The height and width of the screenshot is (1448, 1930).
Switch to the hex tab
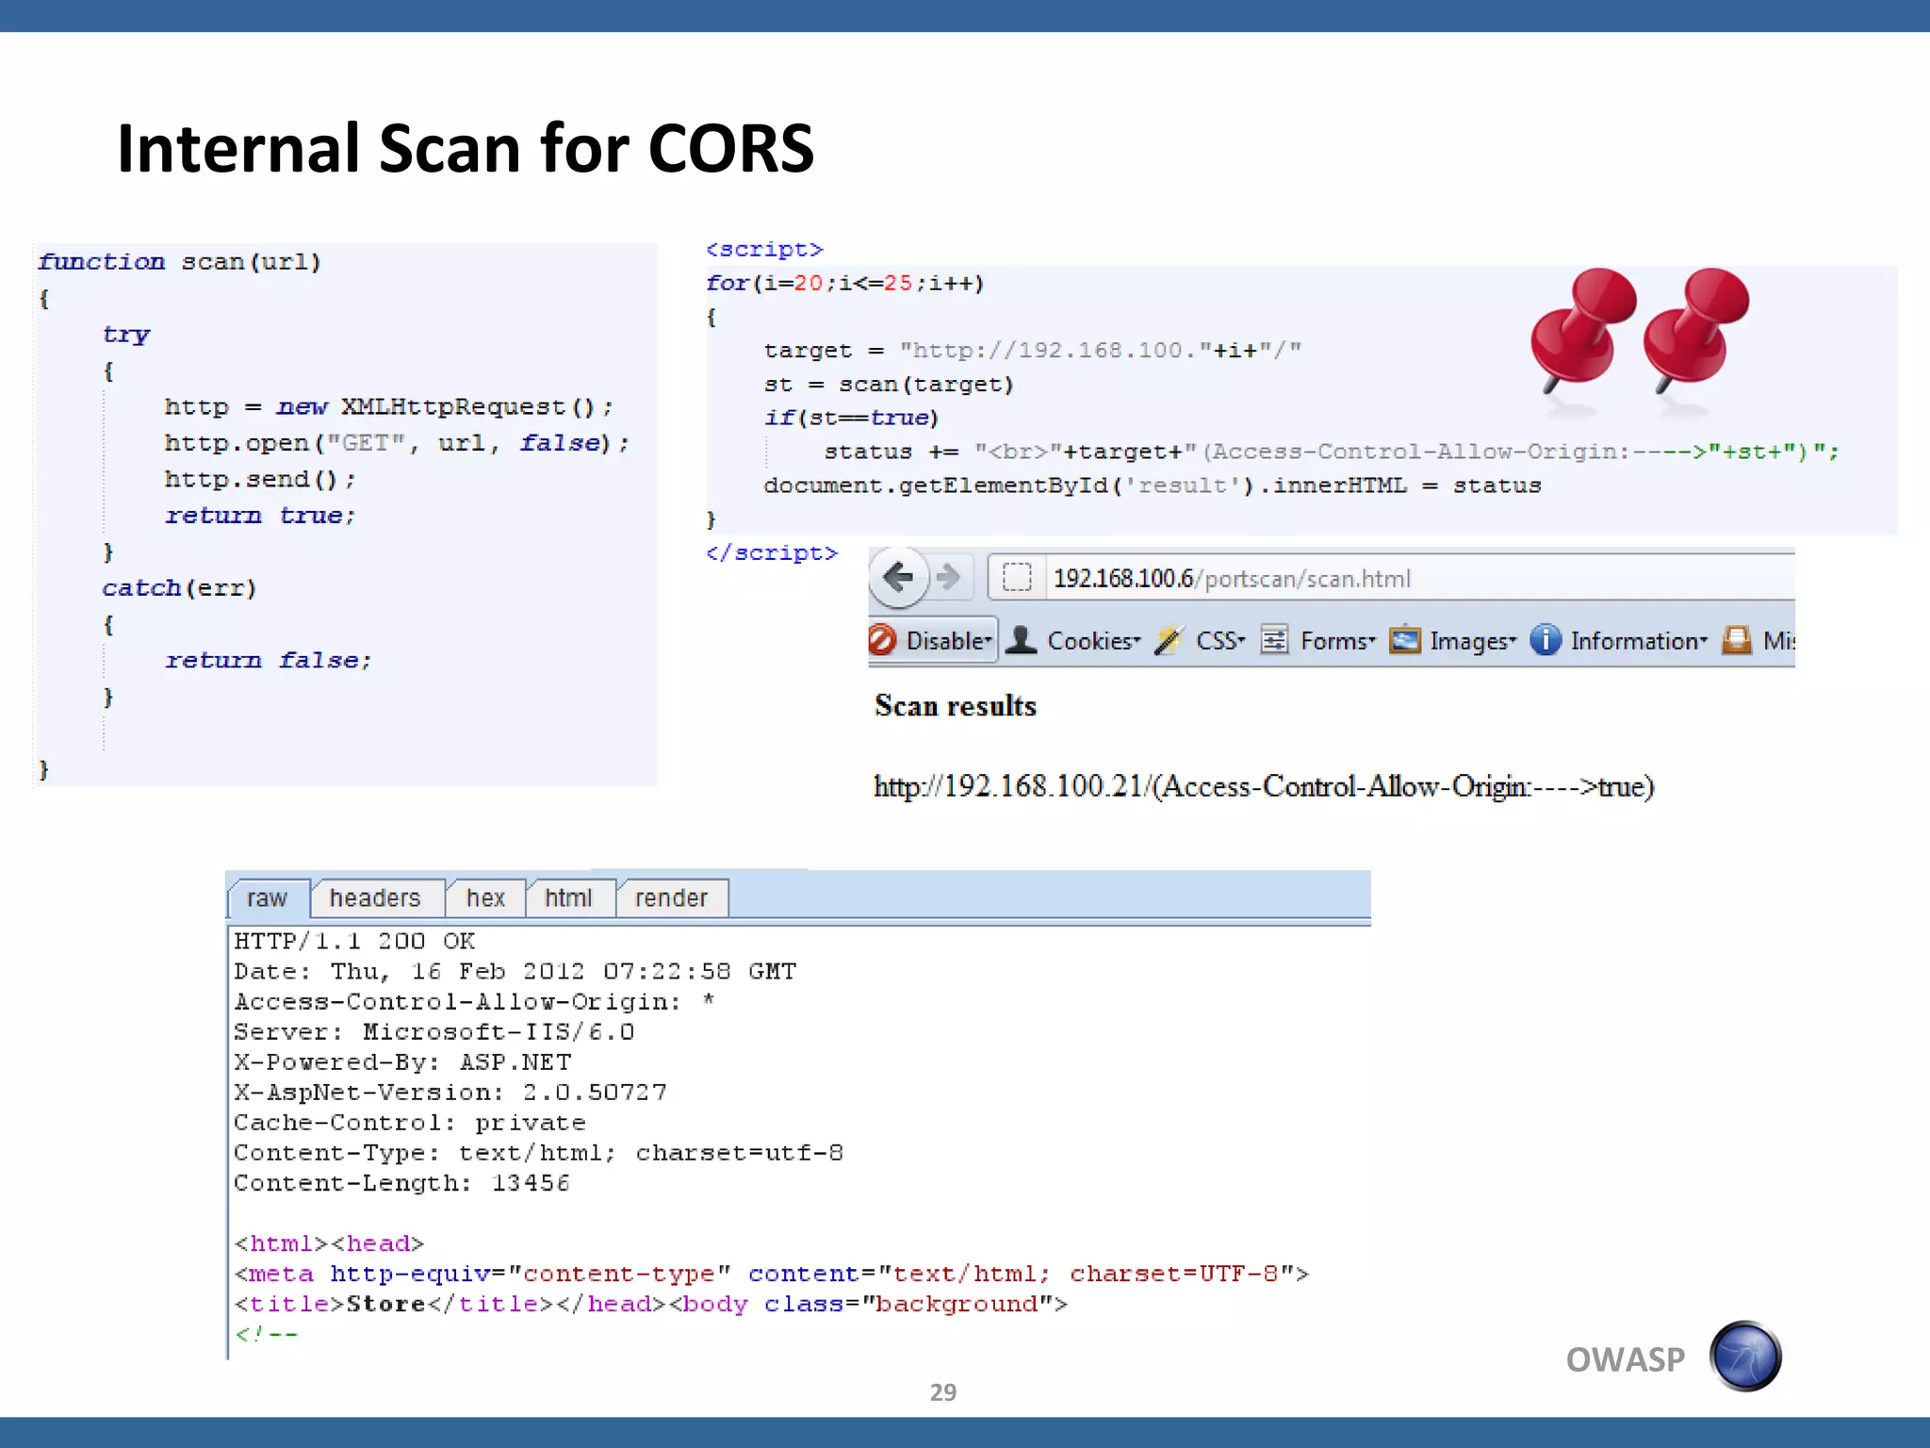pyautogui.click(x=485, y=898)
